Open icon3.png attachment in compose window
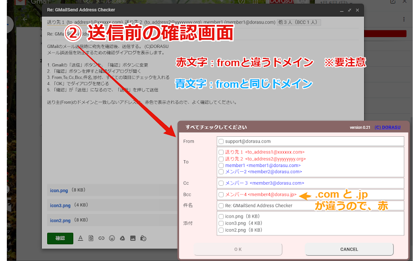 click(x=60, y=205)
